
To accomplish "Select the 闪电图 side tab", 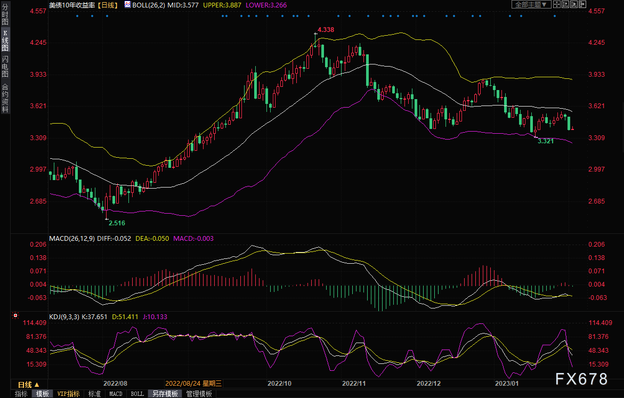I will click(5, 67).
